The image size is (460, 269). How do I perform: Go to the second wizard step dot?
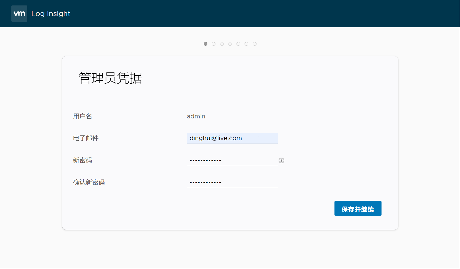pyautogui.click(x=214, y=44)
